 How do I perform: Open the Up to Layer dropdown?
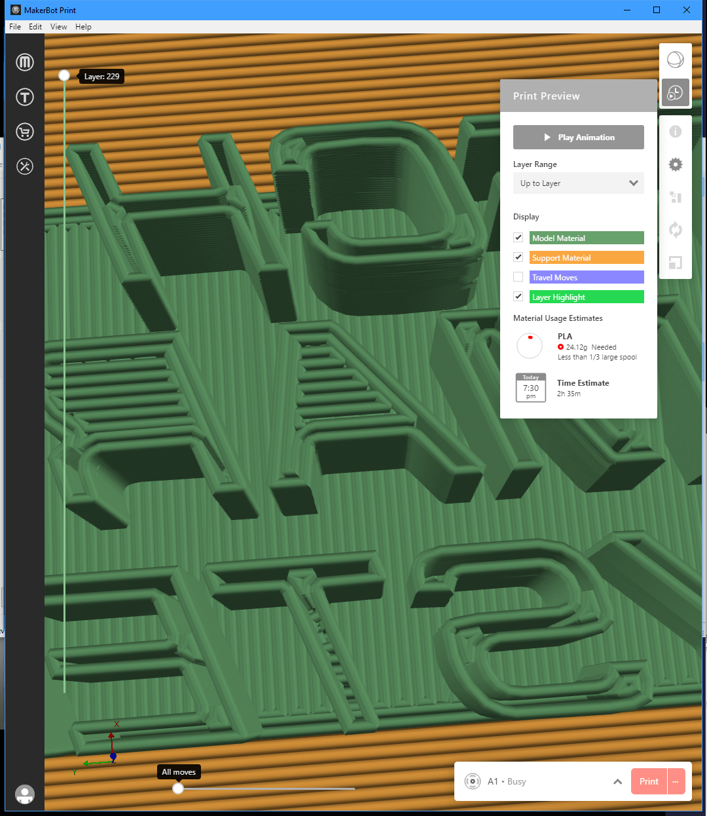coord(579,183)
